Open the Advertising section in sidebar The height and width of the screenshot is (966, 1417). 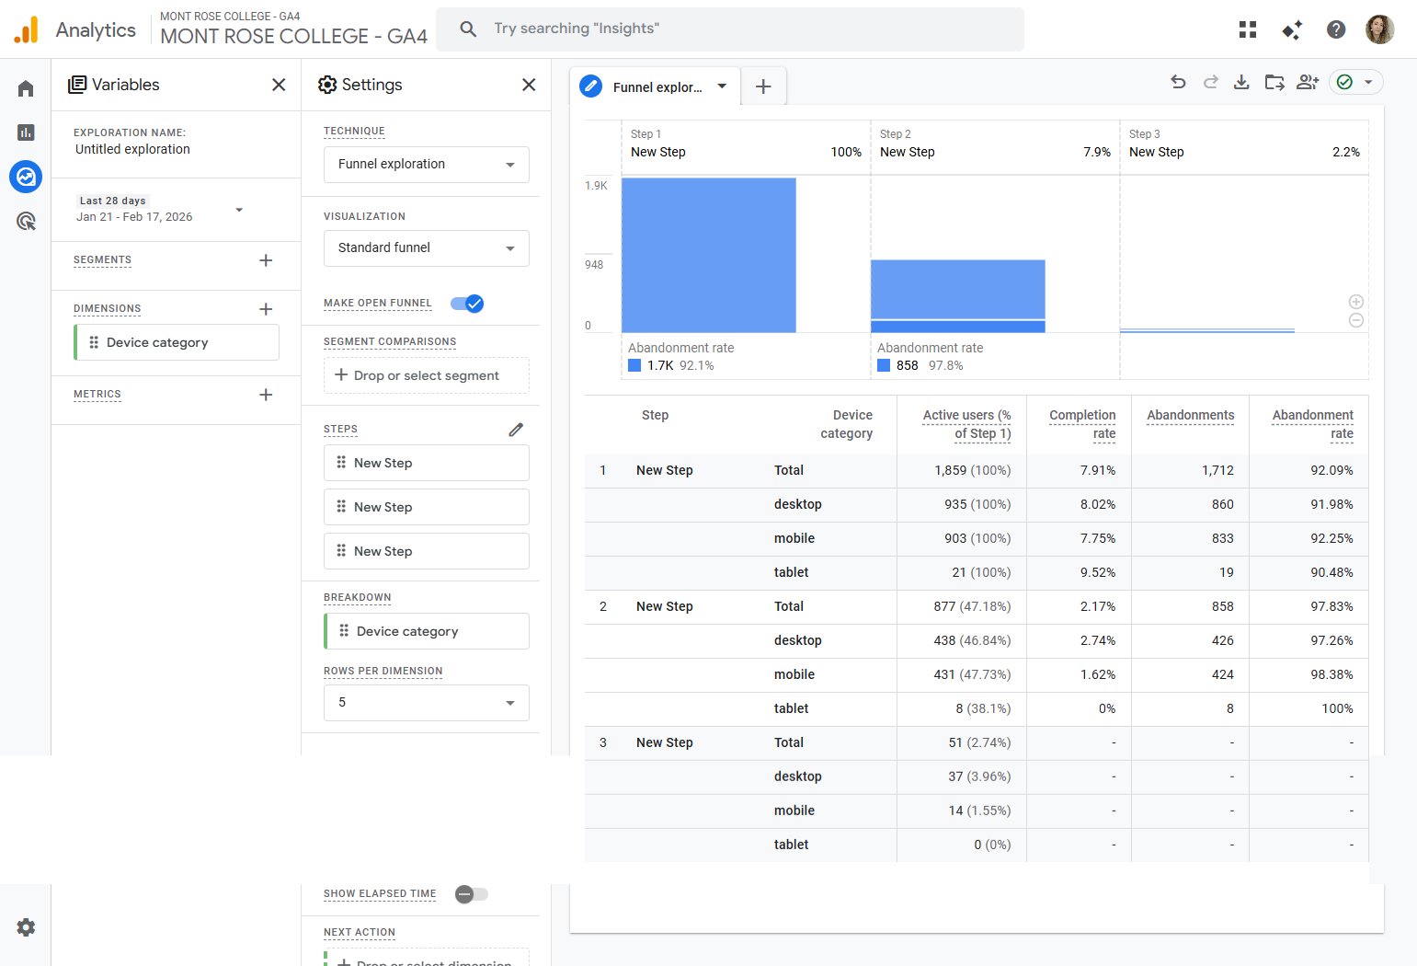[x=26, y=221]
